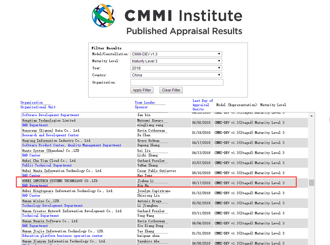This screenshot has width=330, height=245.
Task: Open the Country dropdown showing China
Action: (x=176, y=75)
